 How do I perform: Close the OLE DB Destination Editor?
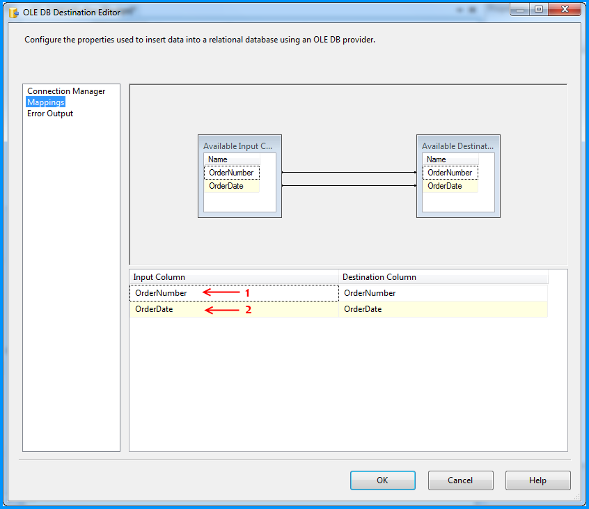pyautogui.click(x=565, y=9)
